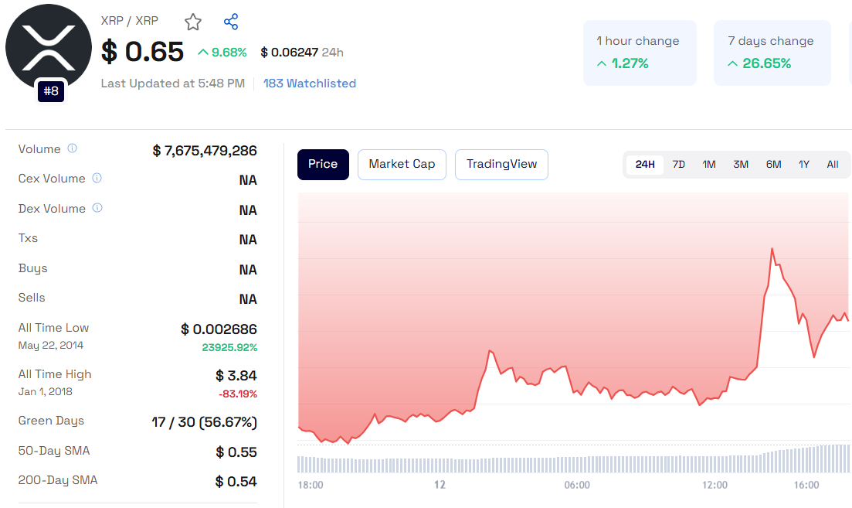
Task: Click the price chart peak near 14:30
Action: pos(772,250)
